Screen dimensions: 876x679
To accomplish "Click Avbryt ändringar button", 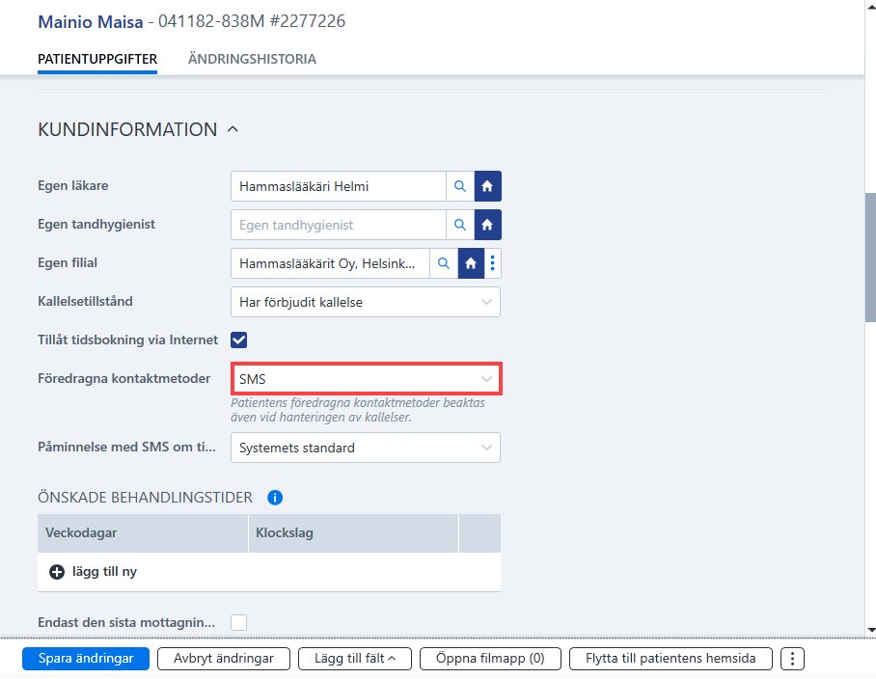I will [224, 659].
